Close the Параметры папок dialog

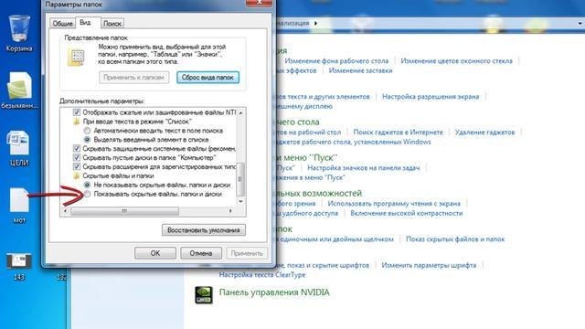click(x=259, y=3)
